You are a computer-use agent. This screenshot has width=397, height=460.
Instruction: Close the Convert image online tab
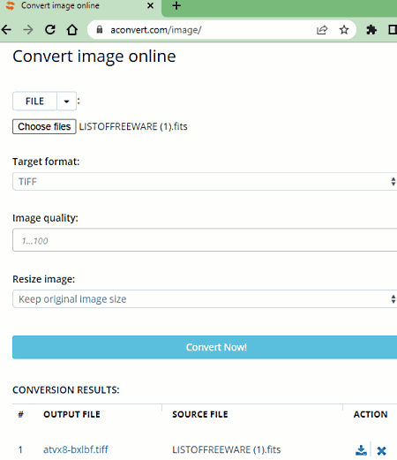point(150,5)
